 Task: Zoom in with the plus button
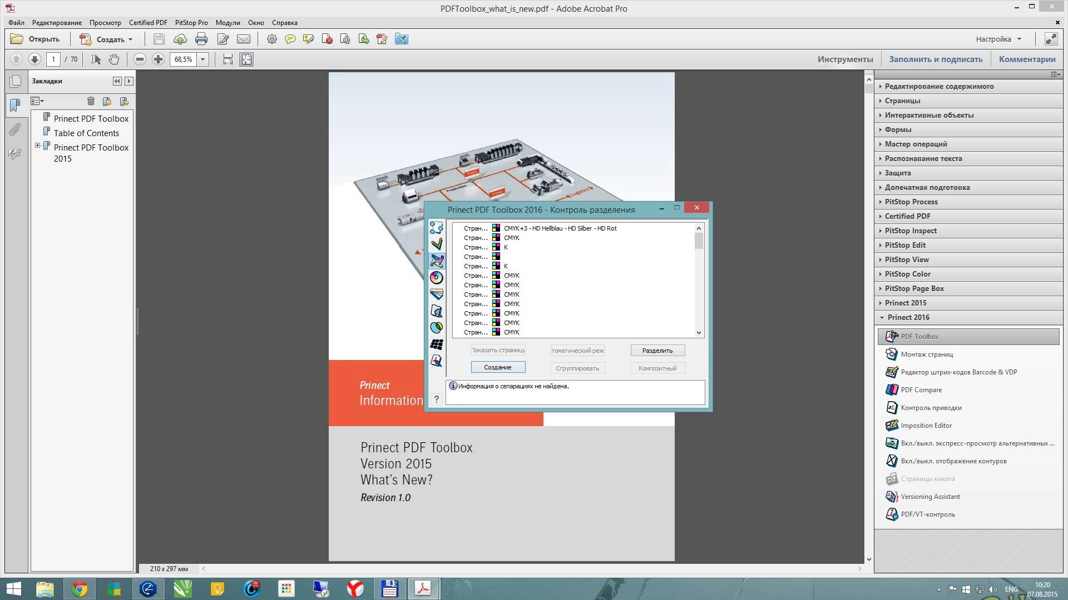click(159, 59)
